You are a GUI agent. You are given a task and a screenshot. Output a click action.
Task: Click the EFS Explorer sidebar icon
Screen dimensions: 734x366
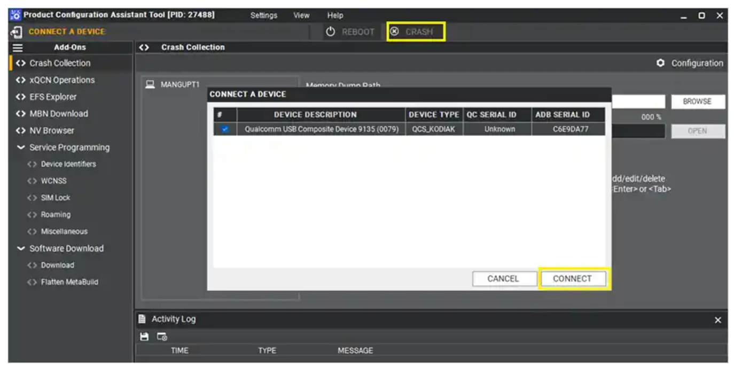21,97
